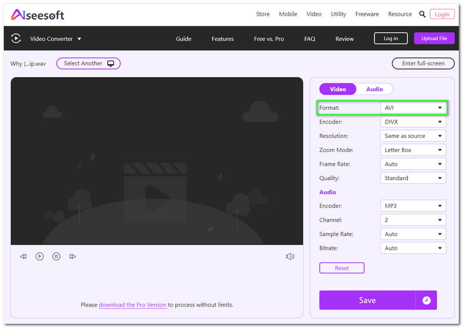Click the clock icon beside Save

click(x=427, y=300)
